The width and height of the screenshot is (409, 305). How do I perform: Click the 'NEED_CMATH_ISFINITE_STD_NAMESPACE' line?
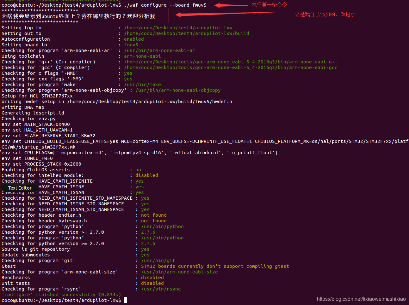[76, 198]
